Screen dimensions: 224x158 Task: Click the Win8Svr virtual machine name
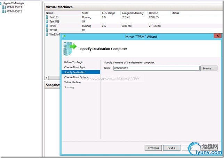tap(55, 34)
